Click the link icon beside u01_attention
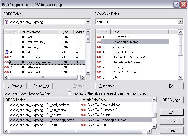This screenshot has width=188, height=136. [x=7, y=67]
